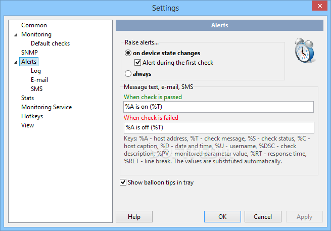
Task: Select Monitoring in the settings tree
Action: tap(36, 34)
